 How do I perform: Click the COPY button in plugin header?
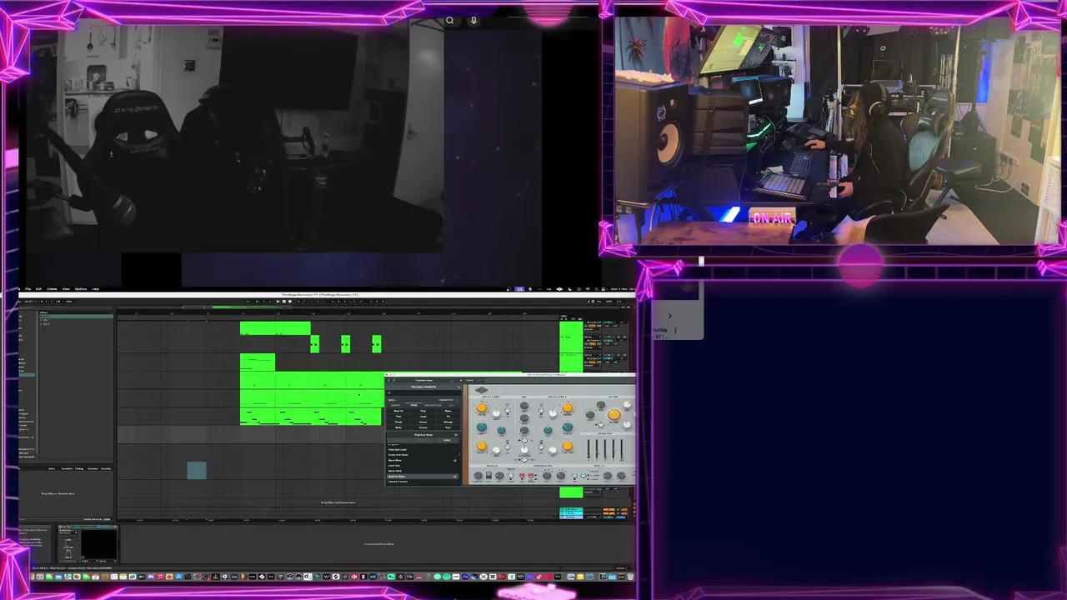pyautogui.click(x=469, y=380)
